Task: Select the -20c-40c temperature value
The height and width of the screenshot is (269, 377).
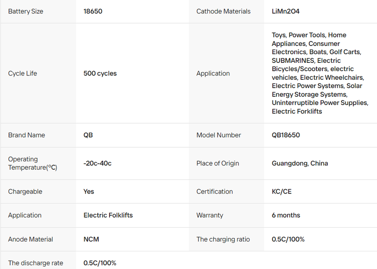Action: [97, 163]
